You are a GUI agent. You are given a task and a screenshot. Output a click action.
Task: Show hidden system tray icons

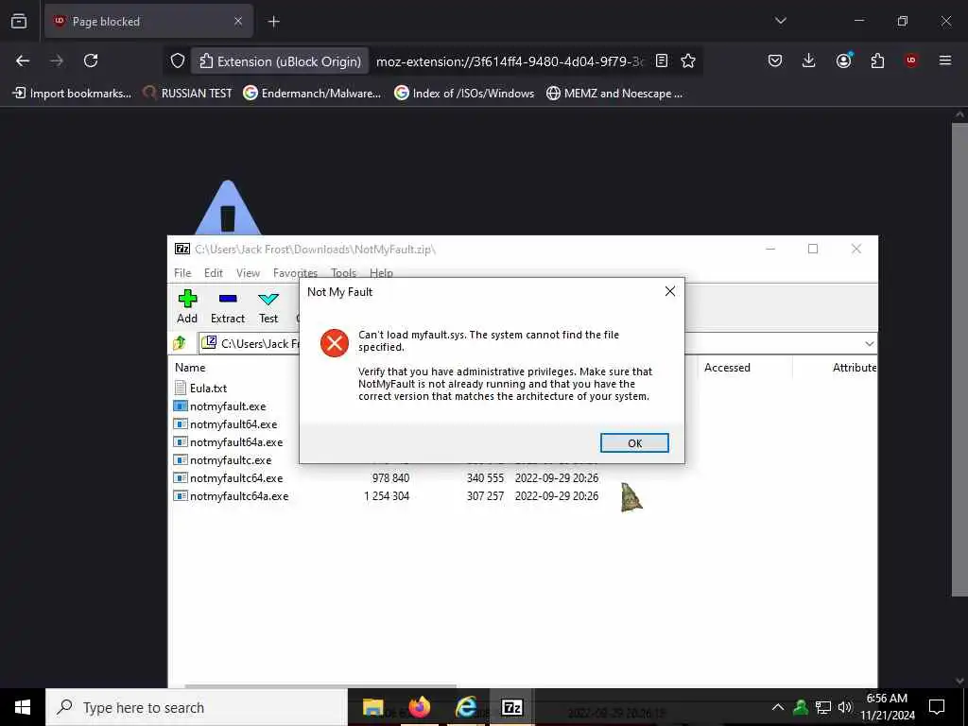[x=778, y=707]
